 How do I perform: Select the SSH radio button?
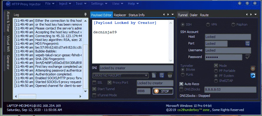click(x=183, y=25)
